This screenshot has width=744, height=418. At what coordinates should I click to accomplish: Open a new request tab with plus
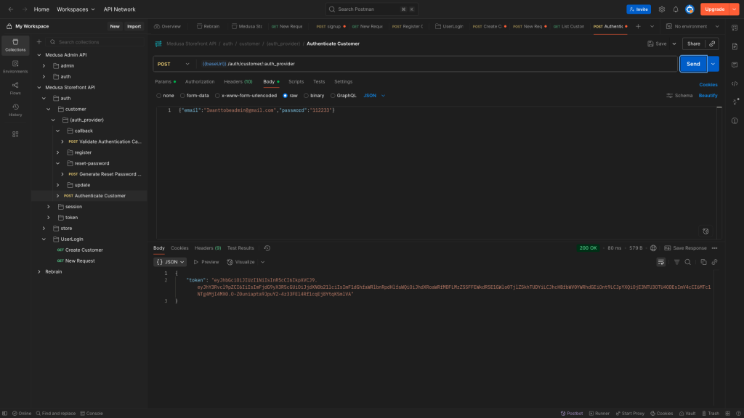(x=638, y=27)
